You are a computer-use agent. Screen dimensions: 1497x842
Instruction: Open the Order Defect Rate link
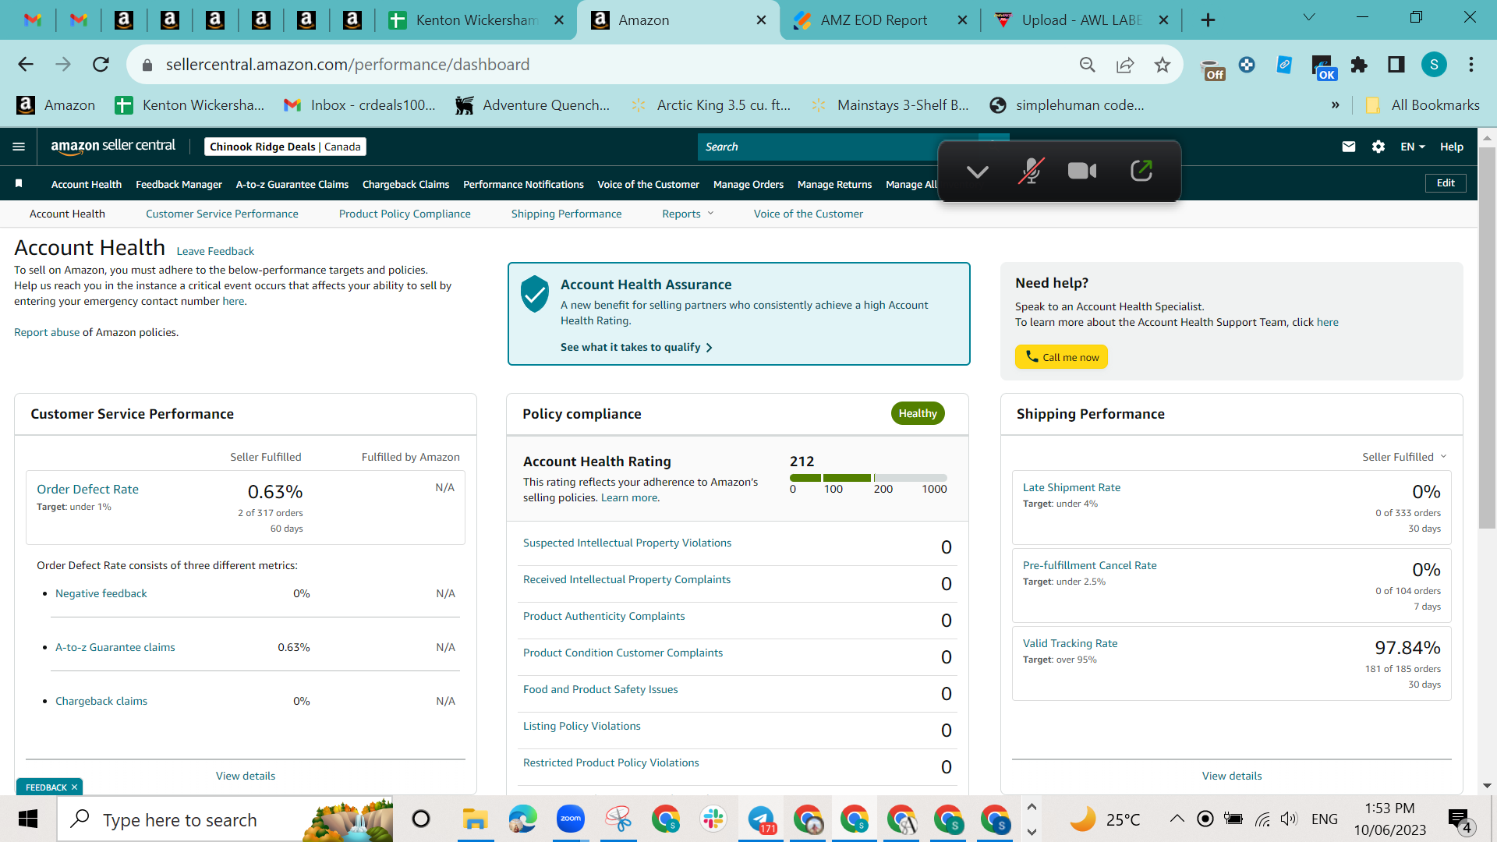[x=88, y=489]
